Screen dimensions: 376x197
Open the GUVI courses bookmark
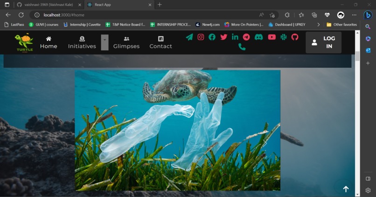point(44,24)
